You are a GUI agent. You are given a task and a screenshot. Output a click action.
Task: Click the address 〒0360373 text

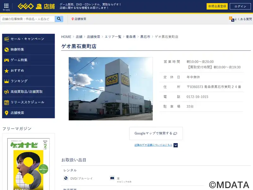[214, 87]
